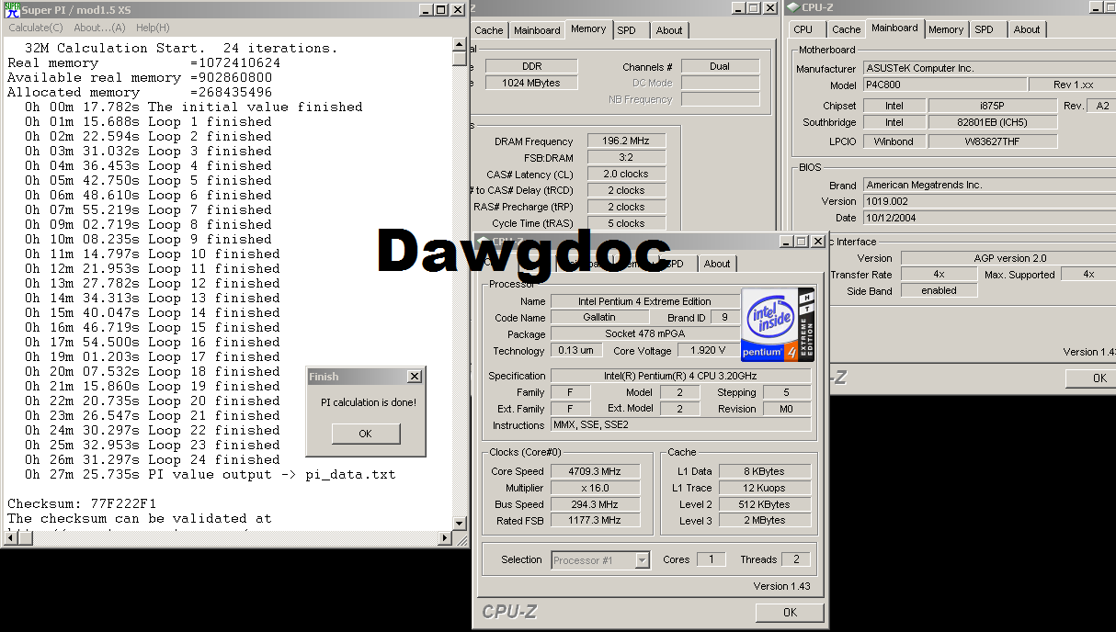1116x632 pixels.
Task: Click the Model P4C800 field
Action: tap(943, 85)
